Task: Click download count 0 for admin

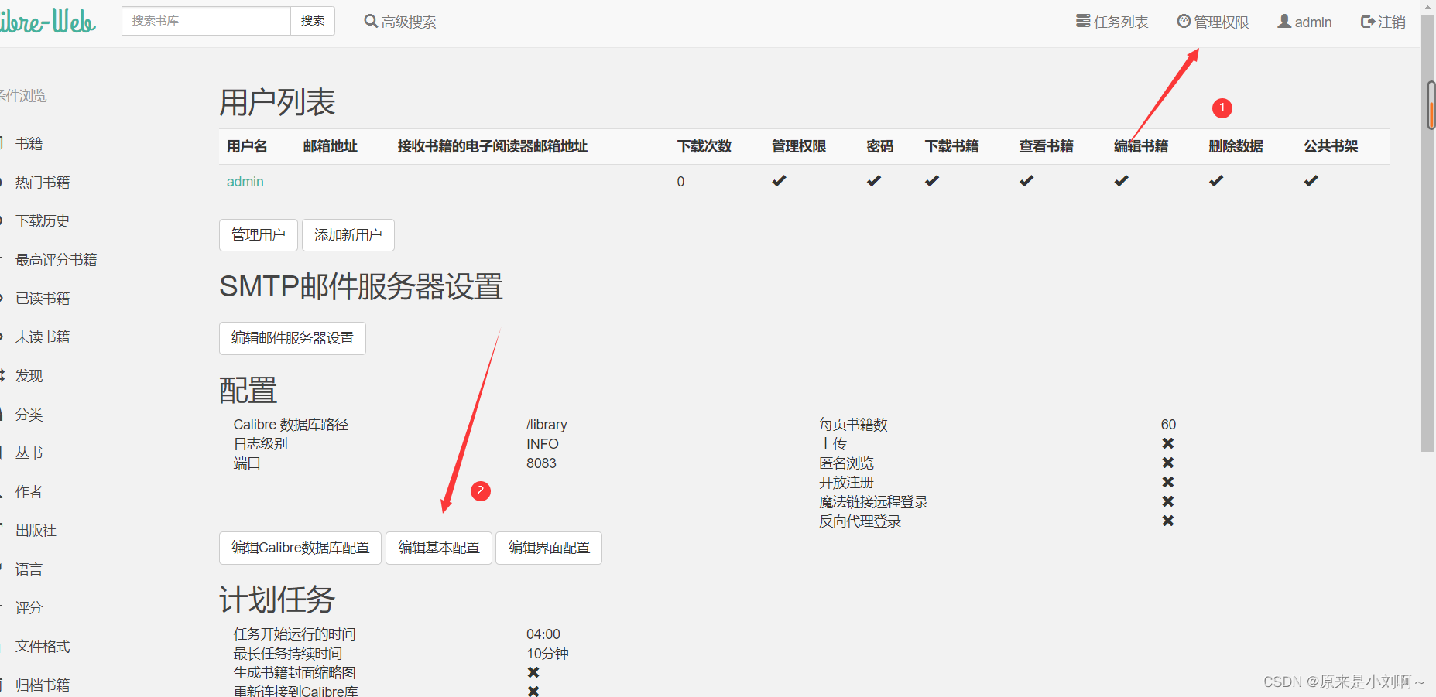Action: pos(680,182)
